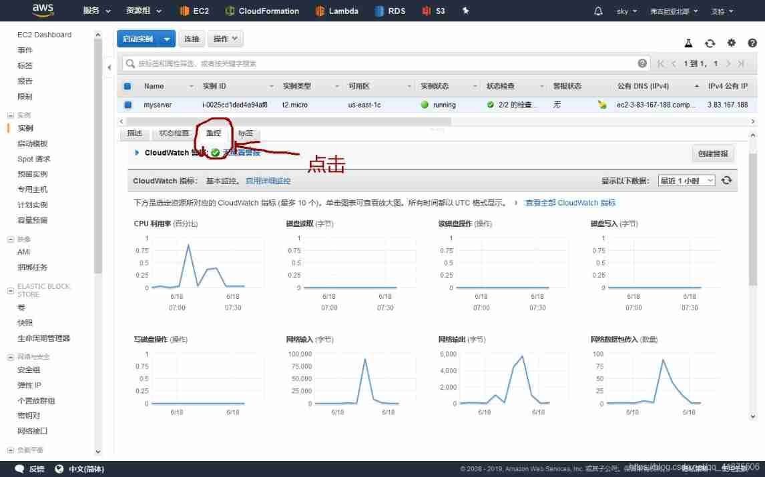Viewport: 765px width, 477px height.
Task: Open the 操作 actions dropdown
Action: (225, 39)
